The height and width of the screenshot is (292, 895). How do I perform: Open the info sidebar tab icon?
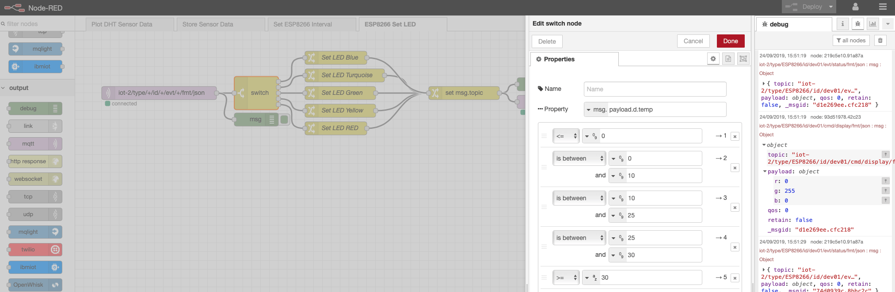[842, 24]
